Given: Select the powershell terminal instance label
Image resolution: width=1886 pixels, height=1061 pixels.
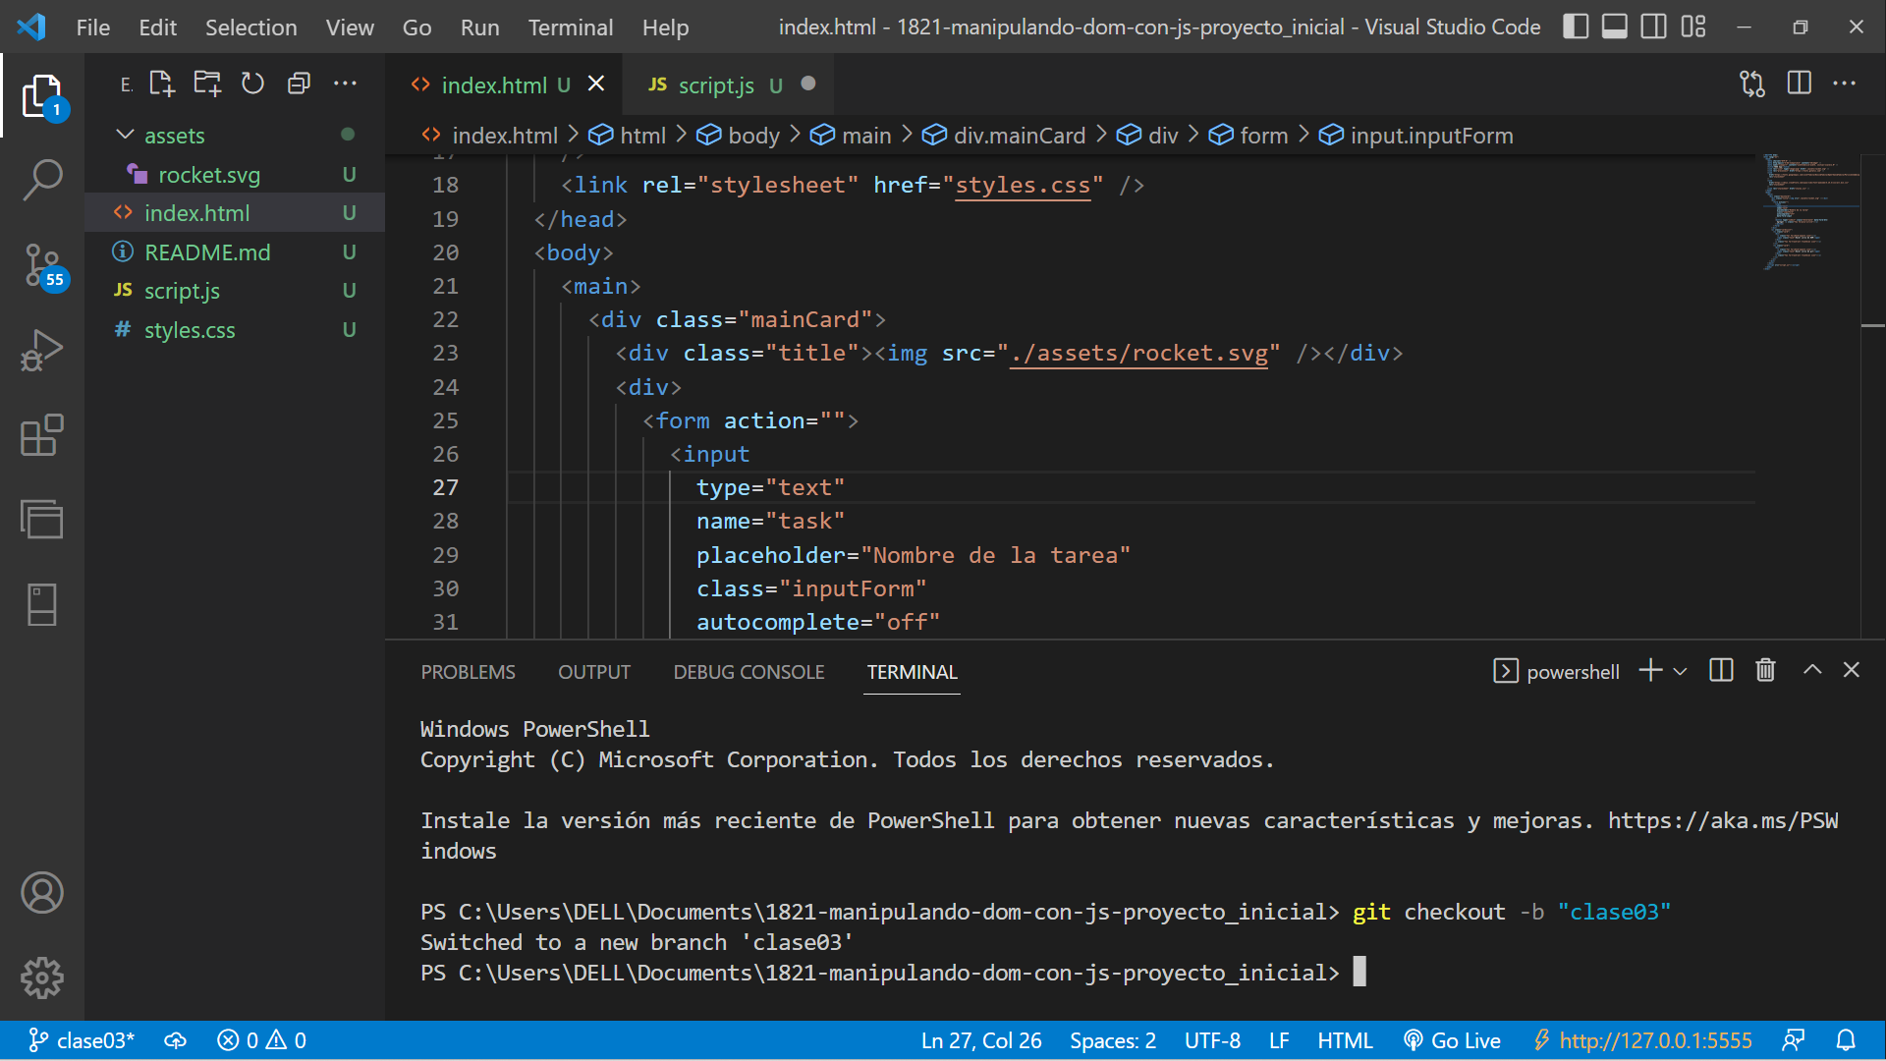Looking at the screenshot, I should (x=1557, y=672).
